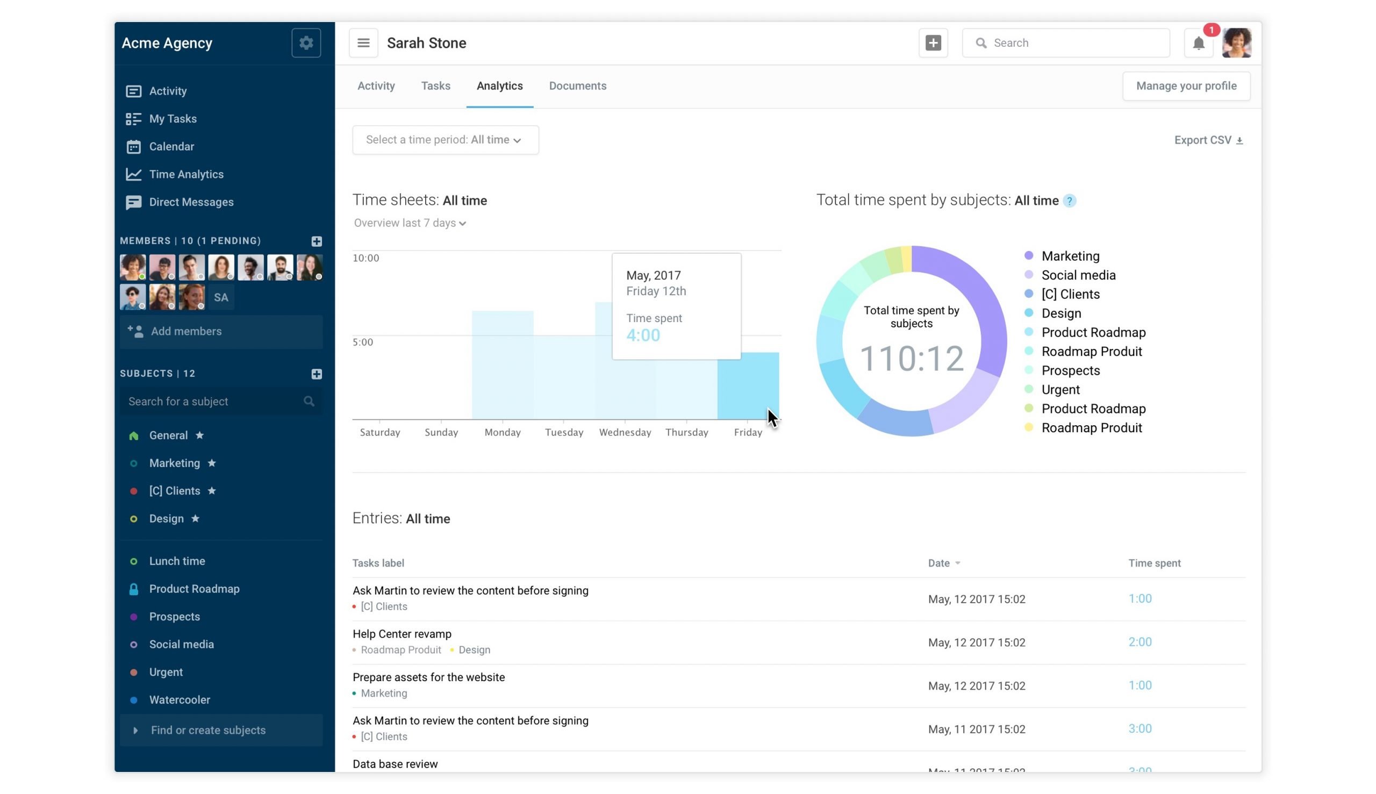
Task: Toggle the hamburger menu button
Action: [363, 42]
